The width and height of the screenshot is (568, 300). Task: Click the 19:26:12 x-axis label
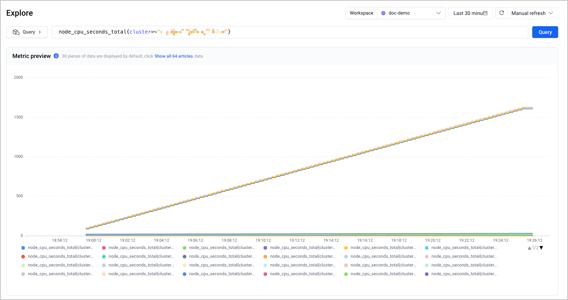tap(534, 240)
